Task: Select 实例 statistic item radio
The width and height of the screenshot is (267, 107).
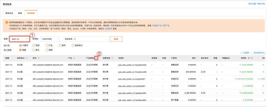Action: [34, 45]
